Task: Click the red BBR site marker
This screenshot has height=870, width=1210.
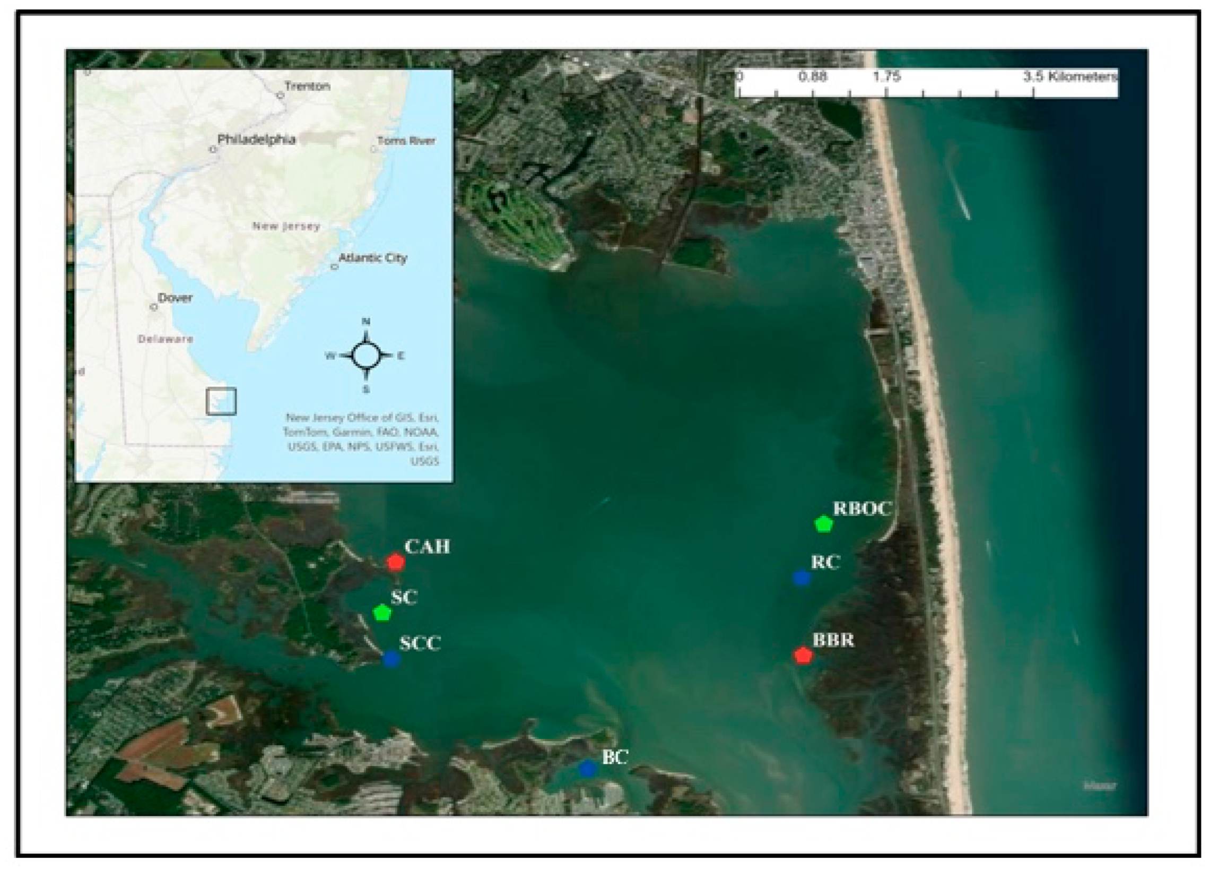Action: pos(803,656)
